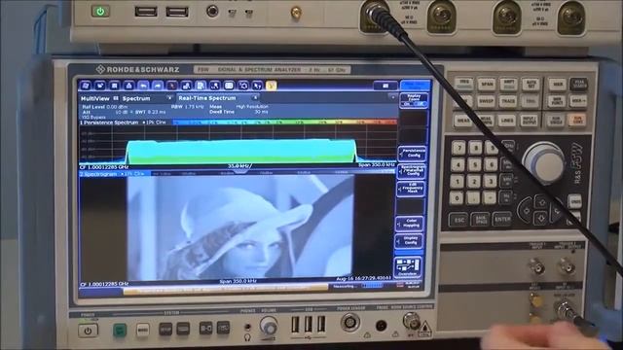Screen dimensions: 623x350
Task: Open the Persistence Config softkey
Action: 412,153
